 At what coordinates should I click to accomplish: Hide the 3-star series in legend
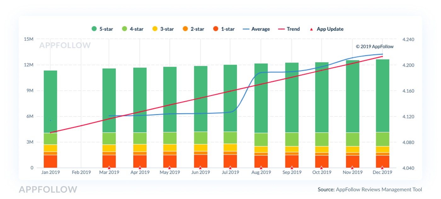pos(163,29)
